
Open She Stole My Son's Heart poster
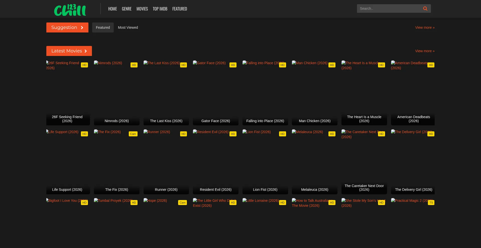click(x=364, y=223)
